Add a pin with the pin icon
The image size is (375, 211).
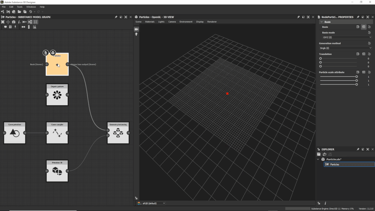15,27
